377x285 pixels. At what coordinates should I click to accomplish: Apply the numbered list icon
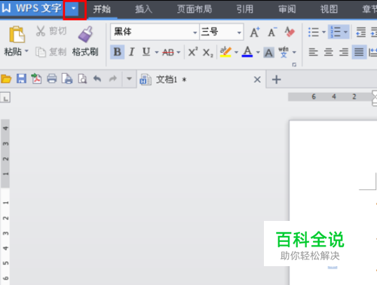336,32
